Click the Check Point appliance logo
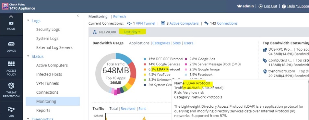Viewport: 309px width, 120px height. (5, 6)
